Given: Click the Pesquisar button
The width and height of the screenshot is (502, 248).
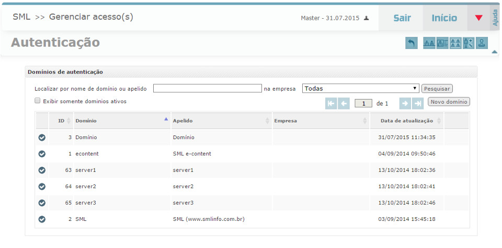Looking at the screenshot, I should tap(437, 89).
